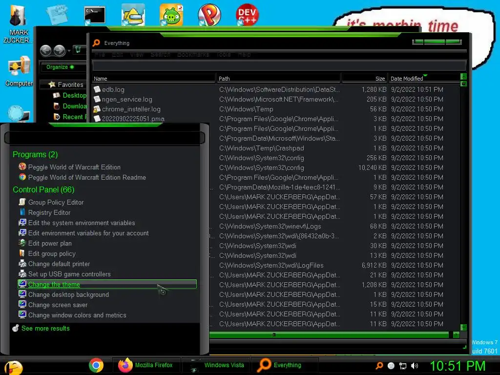The image size is (500, 375).
Task: Open Edit power plan result
Action: (50, 243)
